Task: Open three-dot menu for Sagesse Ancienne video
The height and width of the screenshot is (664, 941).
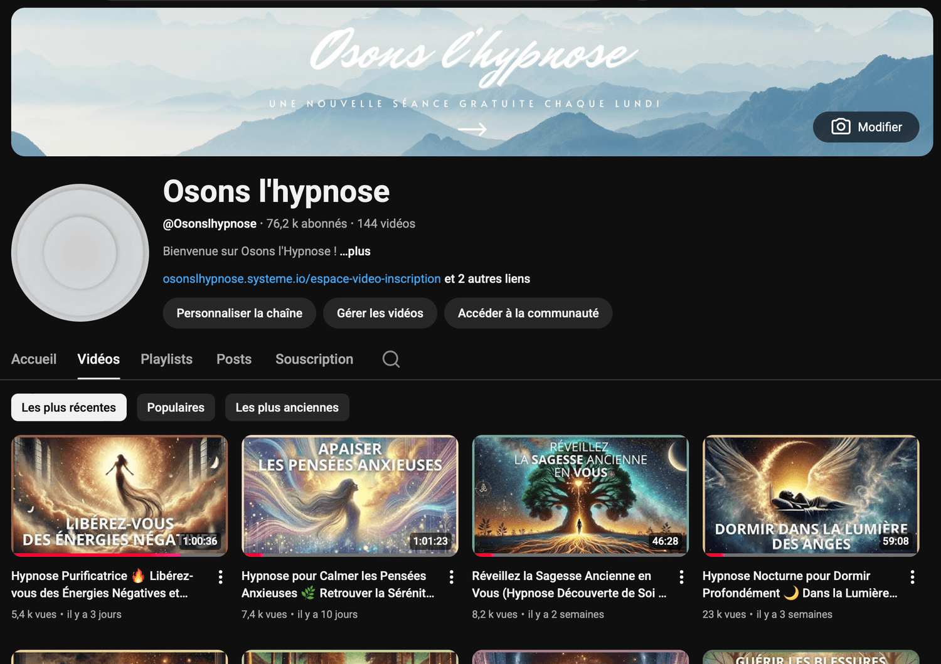Action: (681, 577)
